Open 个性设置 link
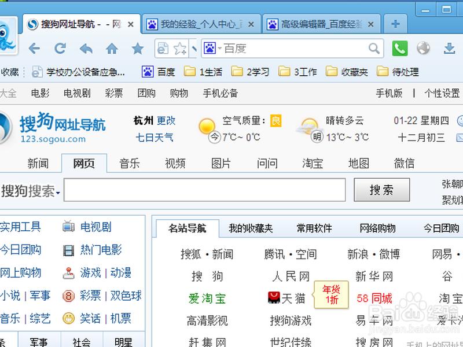The width and height of the screenshot is (463, 347). [x=442, y=93]
